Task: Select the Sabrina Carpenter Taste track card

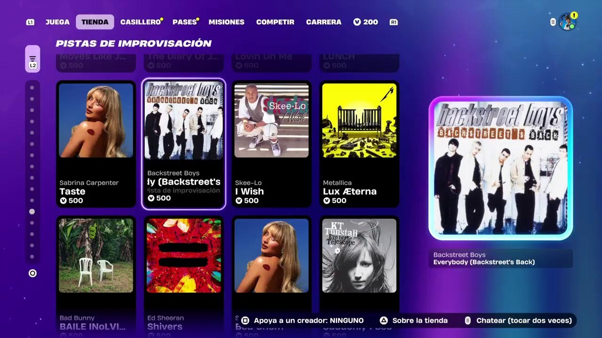Action: (96, 144)
